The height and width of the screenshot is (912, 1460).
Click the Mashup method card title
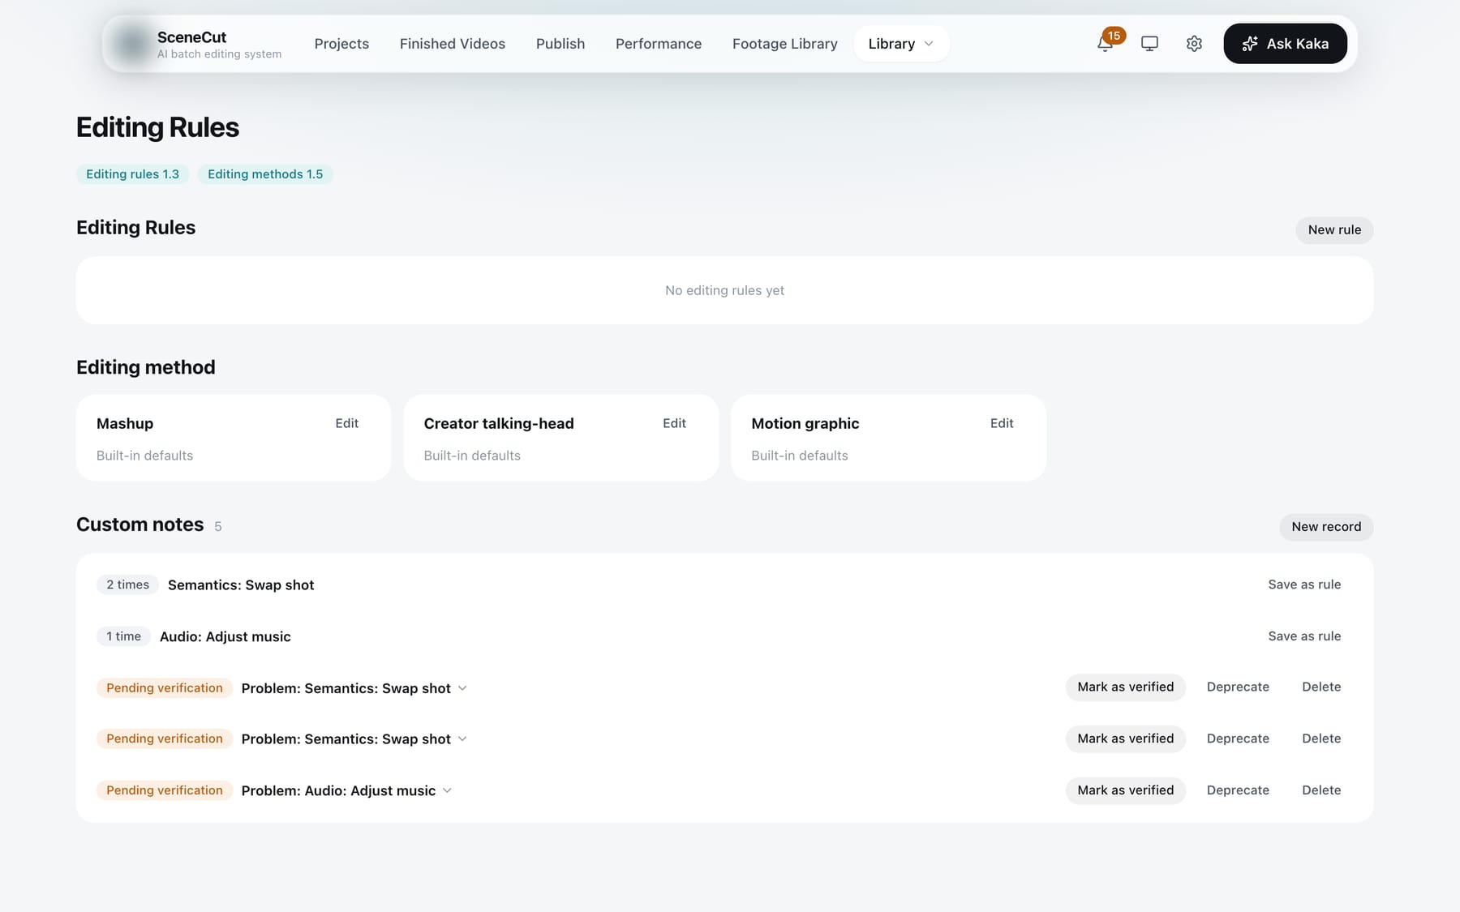click(x=125, y=423)
